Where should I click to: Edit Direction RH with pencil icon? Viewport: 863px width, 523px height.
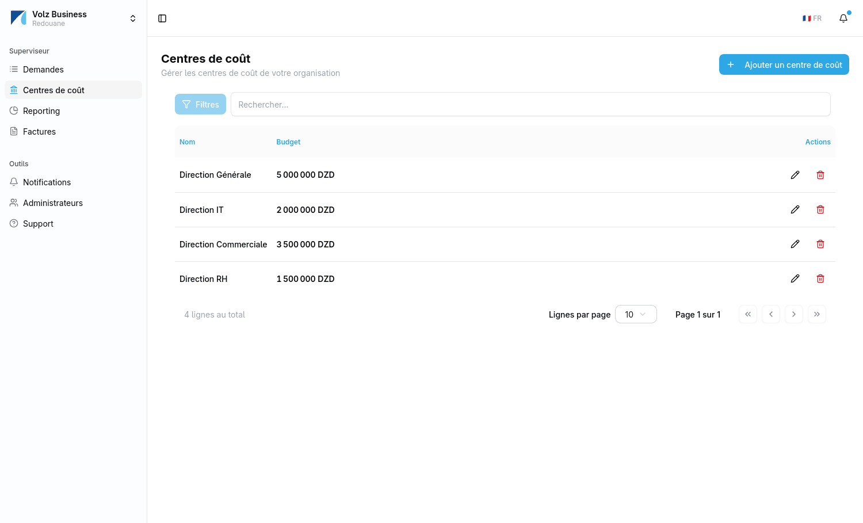point(795,278)
